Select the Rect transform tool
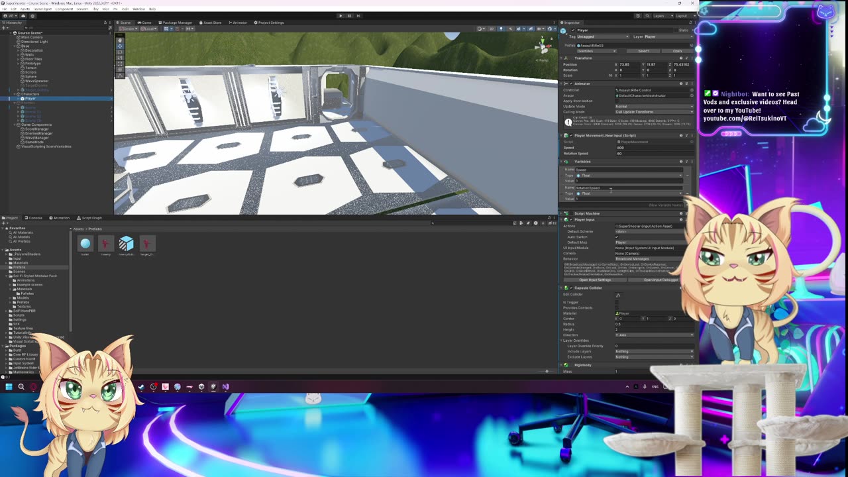The image size is (848, 477). 120,64
